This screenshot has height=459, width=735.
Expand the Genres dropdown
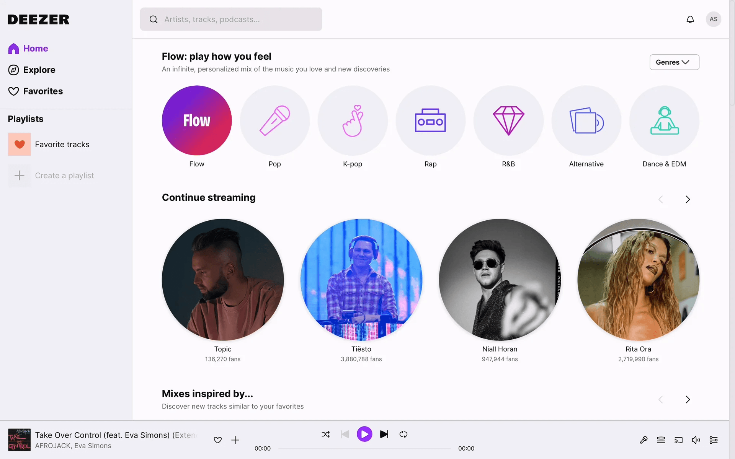674,62
